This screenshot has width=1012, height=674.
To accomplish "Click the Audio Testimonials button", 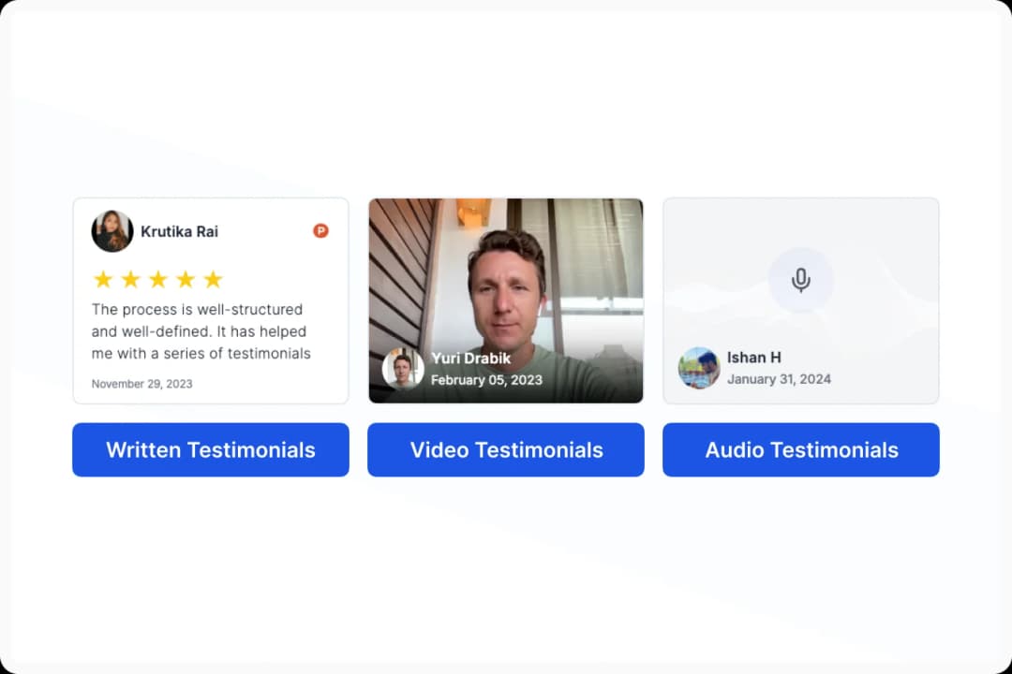I will point(800,450).
